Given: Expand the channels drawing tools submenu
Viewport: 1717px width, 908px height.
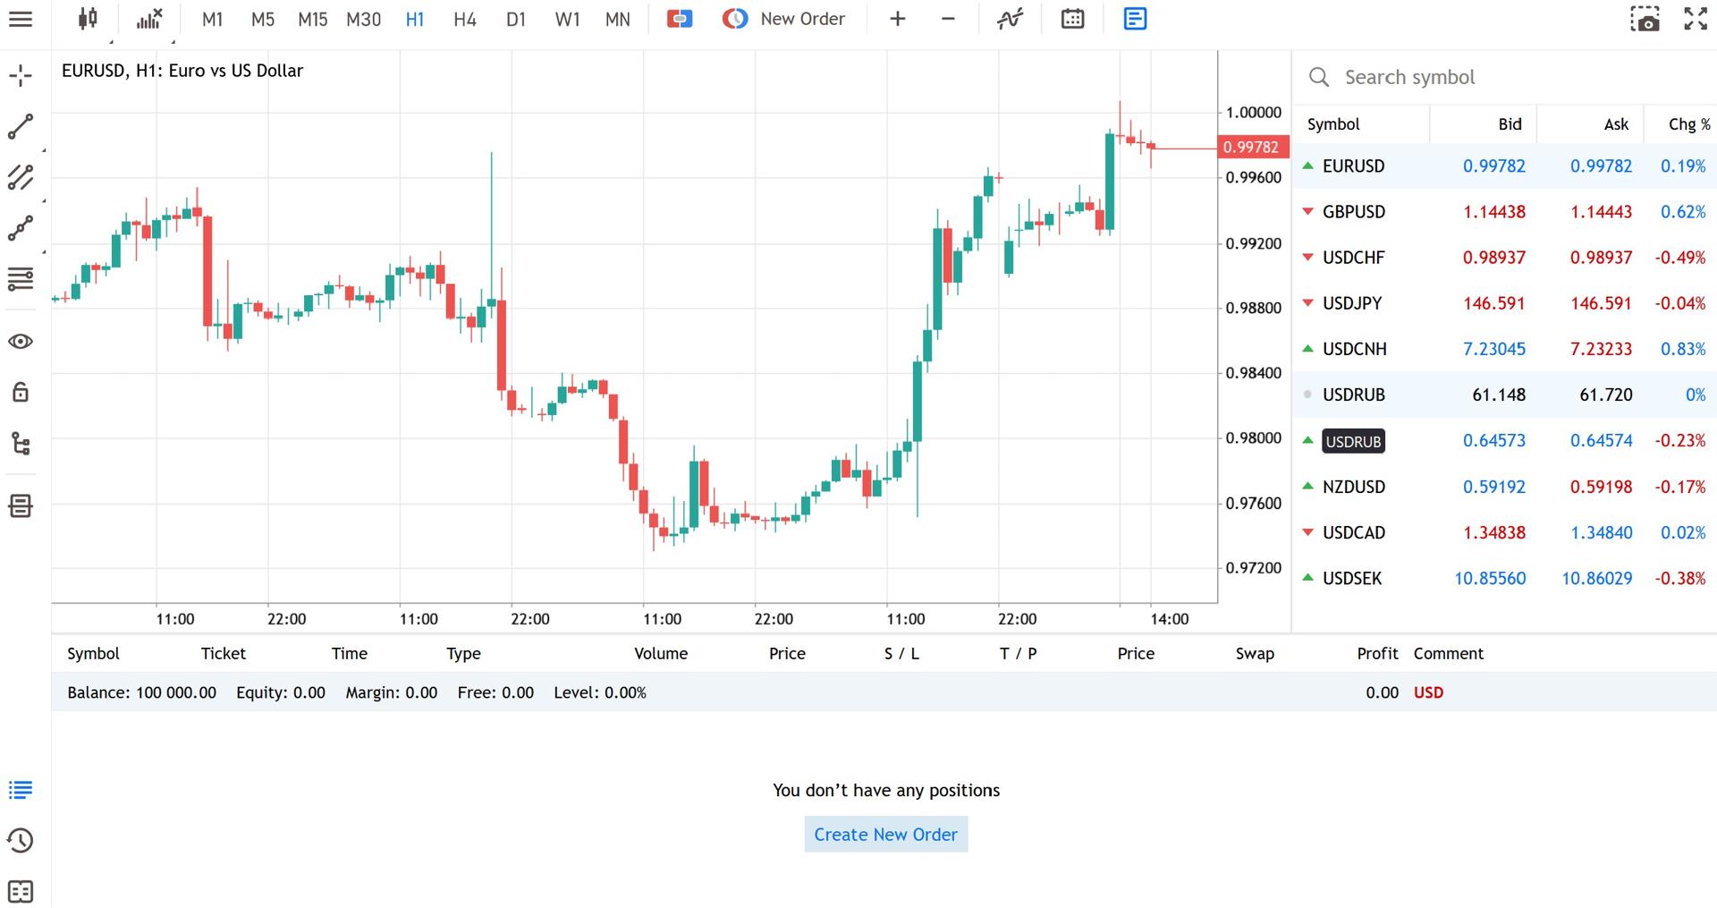Looking at the screenshot, I should [20, 176].
